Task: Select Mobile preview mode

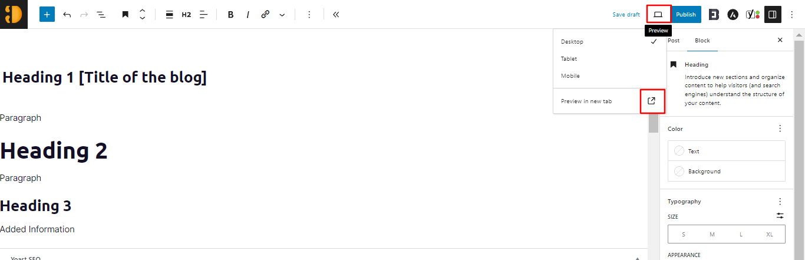Action: [x=570, y=76]
